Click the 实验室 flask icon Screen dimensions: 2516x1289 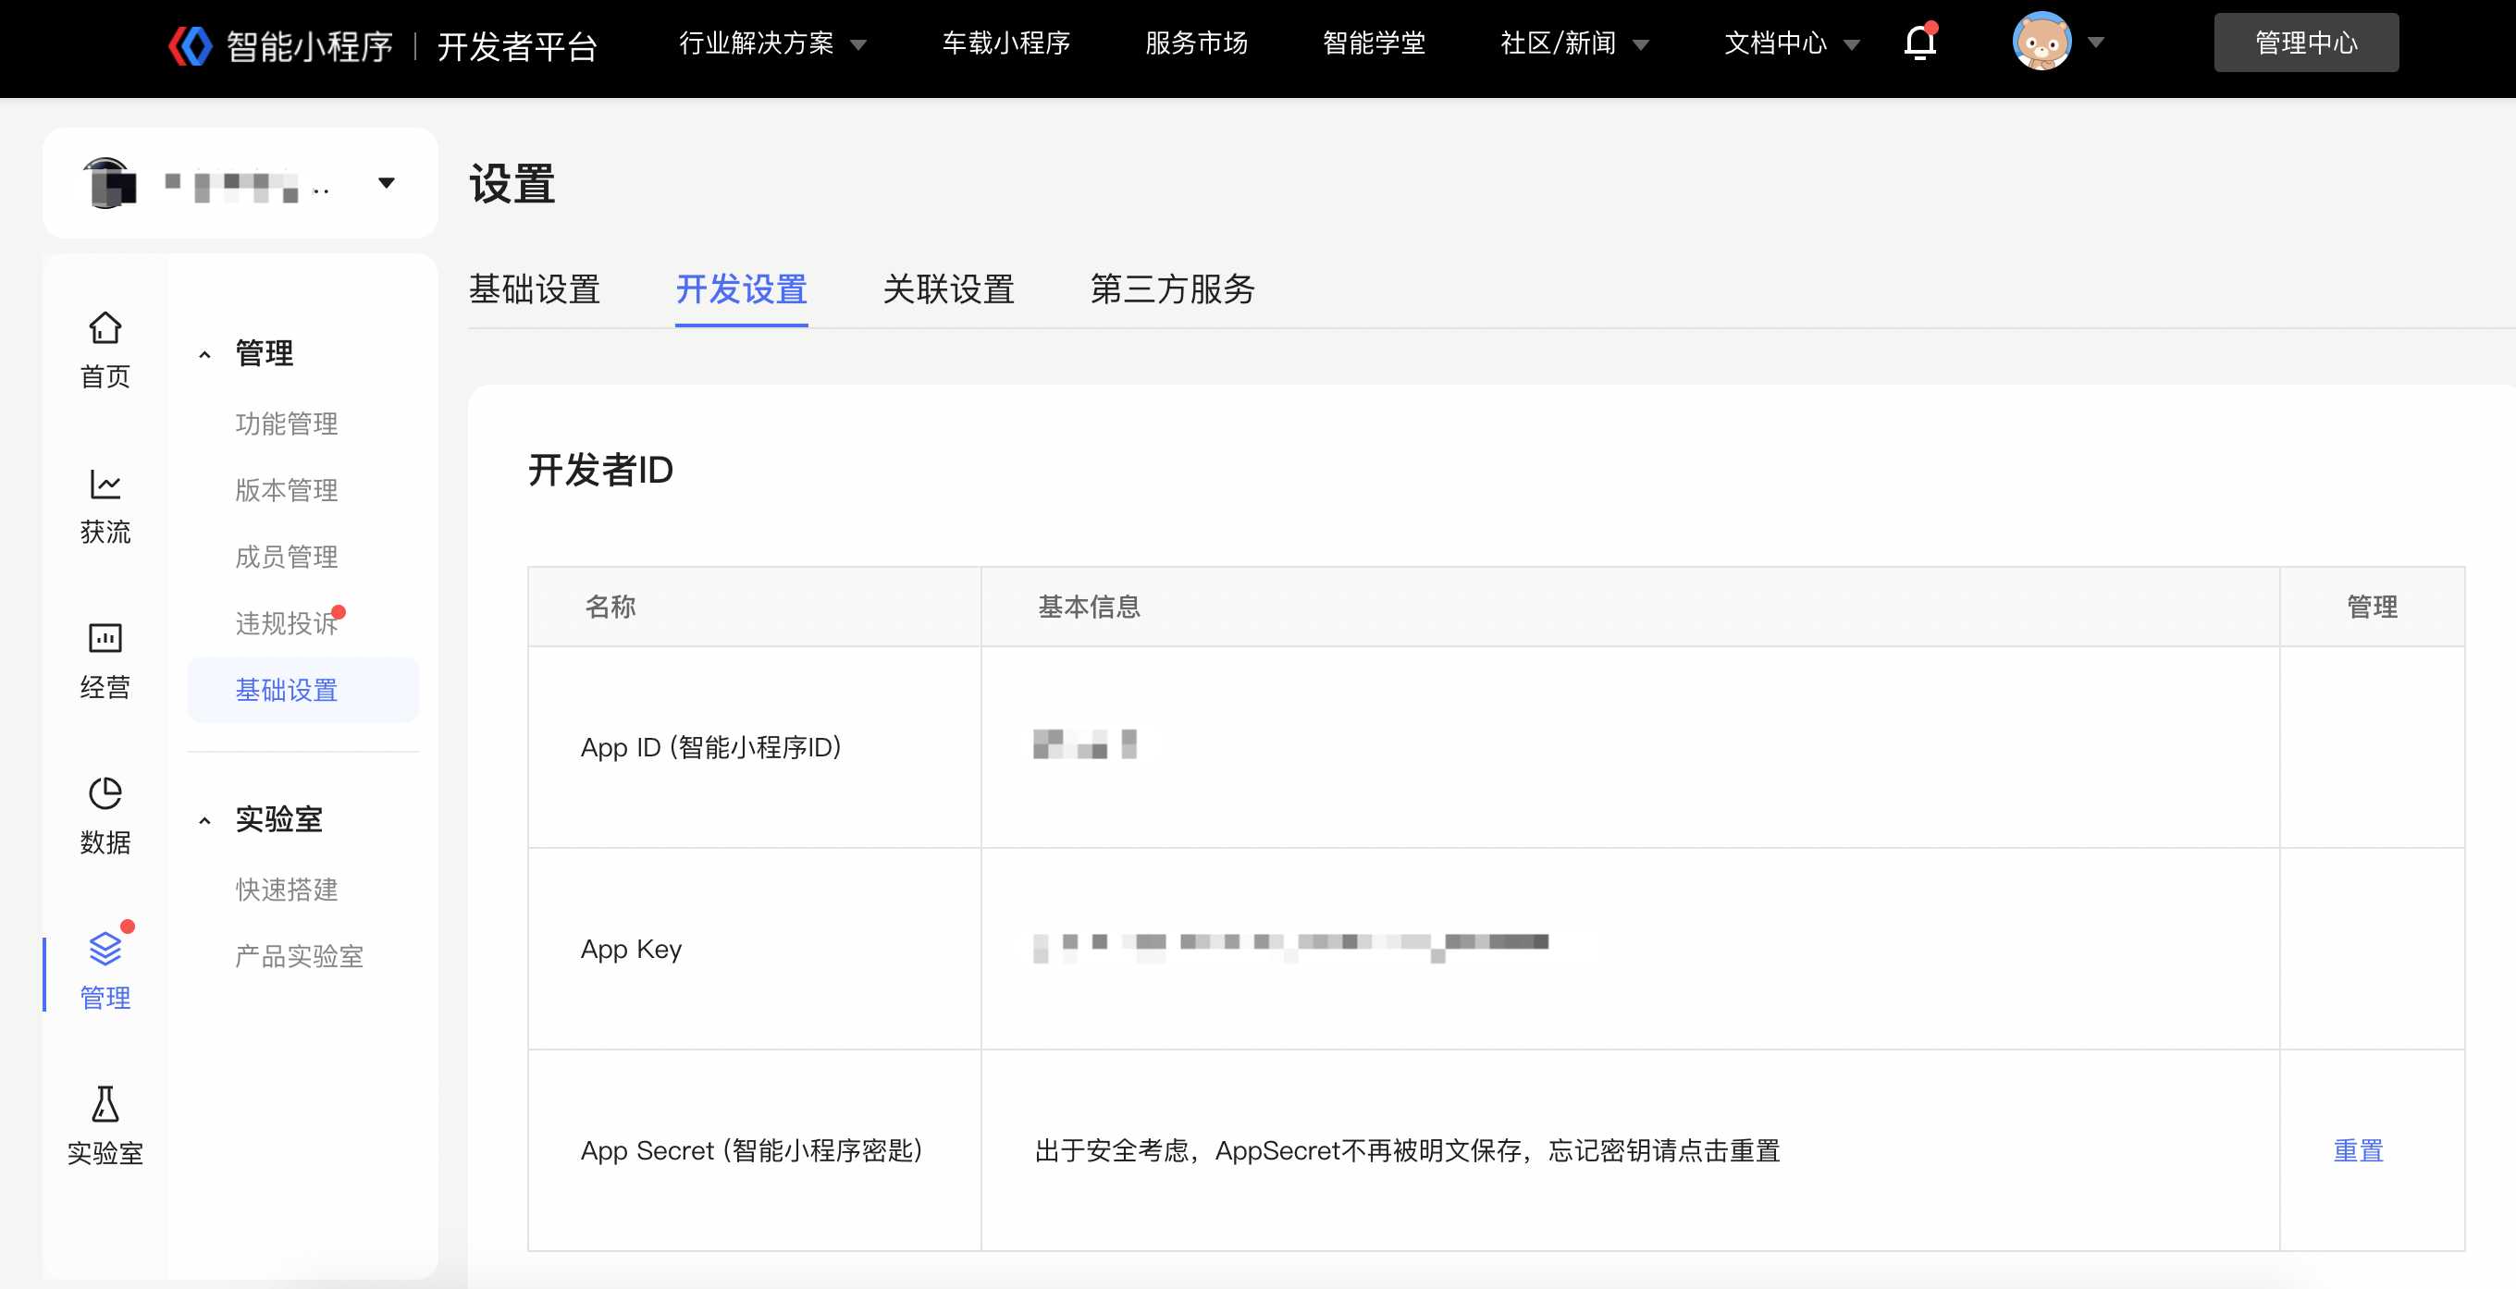pos(105,1104)
